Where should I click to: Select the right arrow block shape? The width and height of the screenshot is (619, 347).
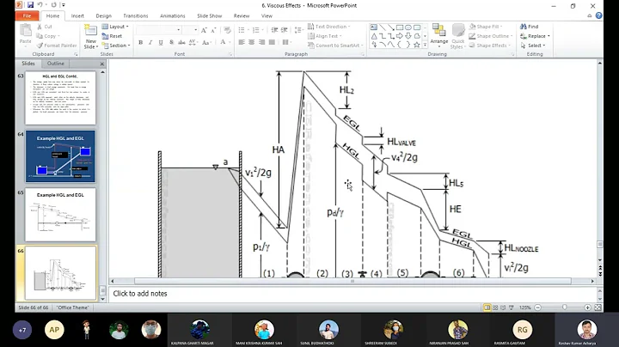coord(400,36)
